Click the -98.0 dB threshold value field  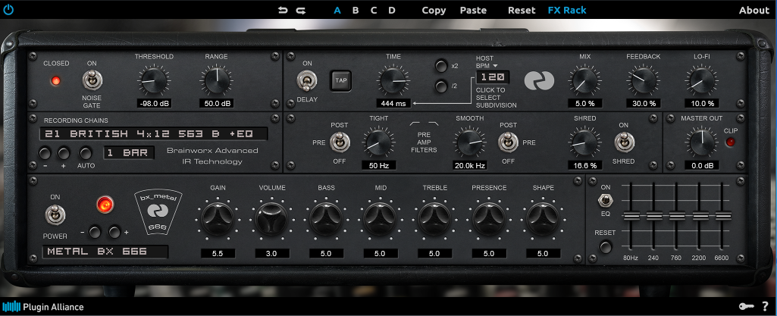coord(154,103)
